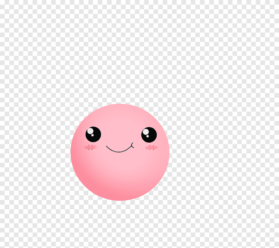This screenshot has height=248, width=279.
Task: Select the curved smiling mouth line
Action: tap(119, 151)
